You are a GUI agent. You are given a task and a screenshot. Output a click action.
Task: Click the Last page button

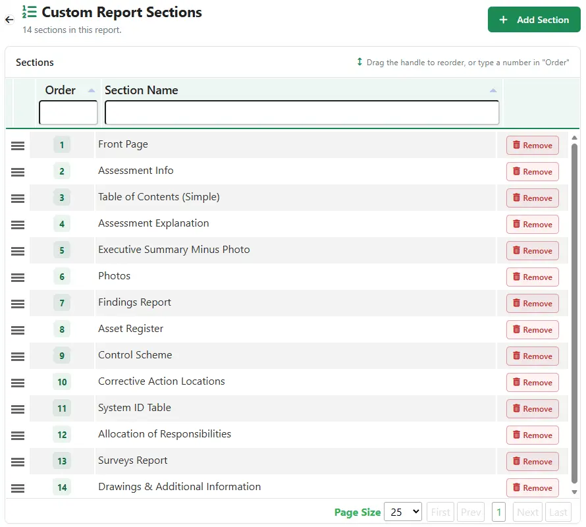tap(558, 512)
